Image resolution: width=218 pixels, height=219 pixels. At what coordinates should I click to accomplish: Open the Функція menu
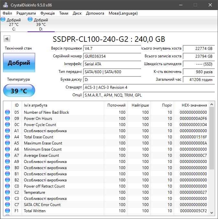(x=48, y=13)
